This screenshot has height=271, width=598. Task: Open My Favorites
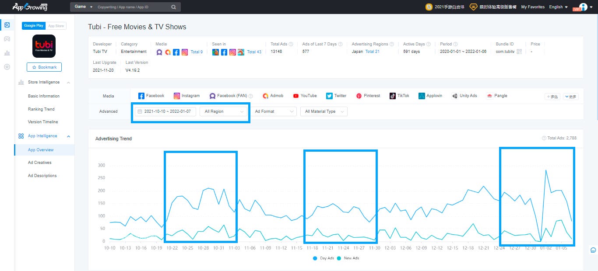533,7
